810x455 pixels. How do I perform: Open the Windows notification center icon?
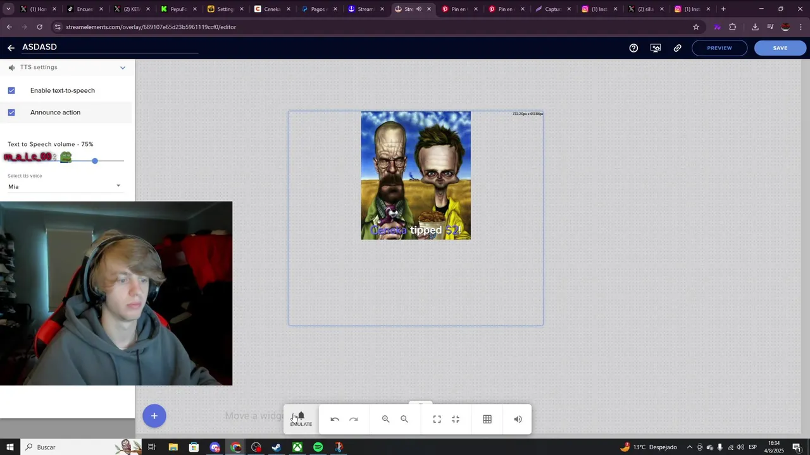(797, 447)
